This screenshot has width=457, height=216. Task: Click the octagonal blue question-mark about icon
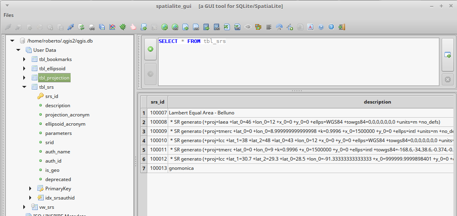click(331, 27)
